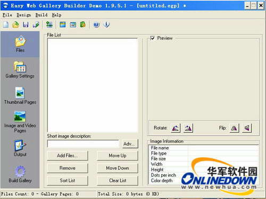The image size is (266, 199).
Task: Select the Width information row
Action: coord(203,164)
